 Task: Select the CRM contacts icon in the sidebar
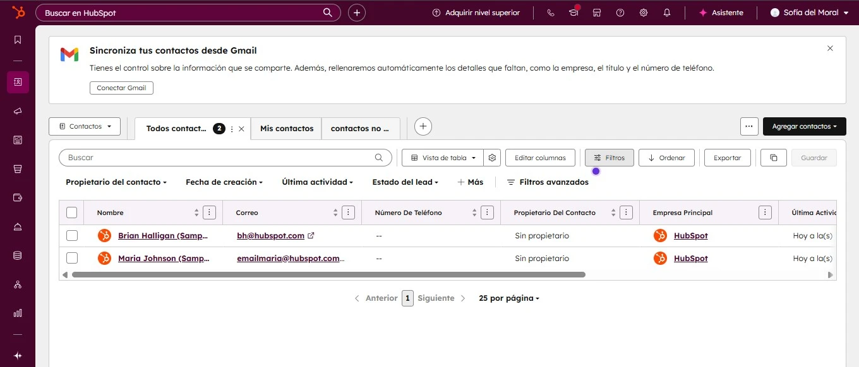[18, 82]
